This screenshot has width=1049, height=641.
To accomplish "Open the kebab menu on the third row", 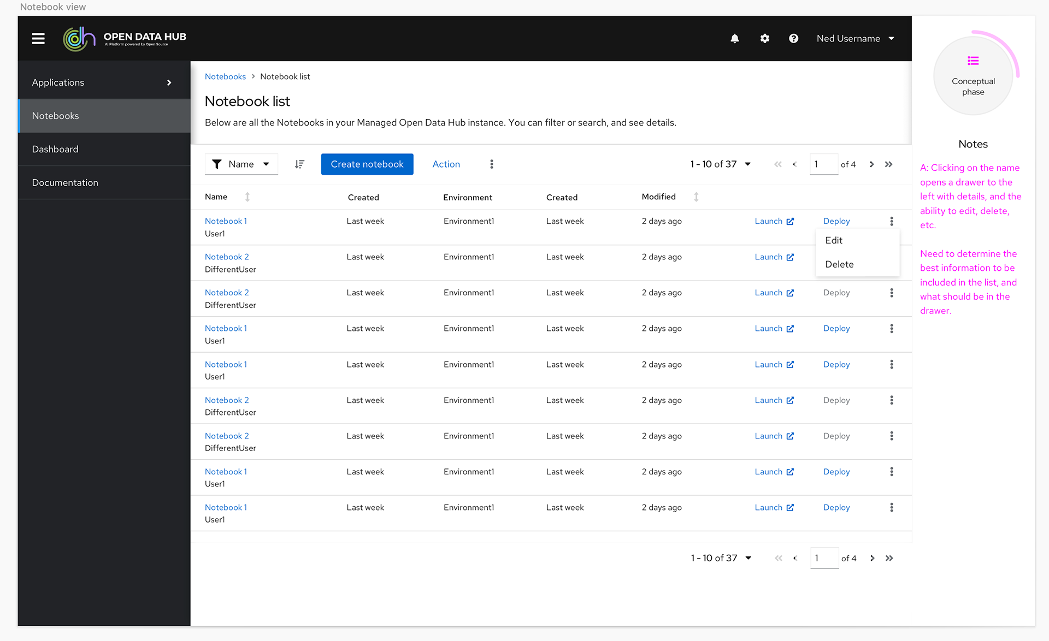I will 892,293.
